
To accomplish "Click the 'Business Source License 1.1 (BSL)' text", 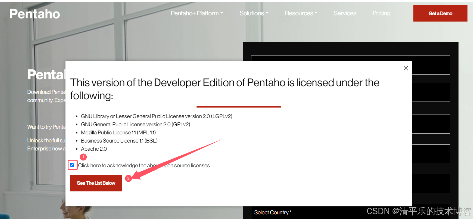I will (119, 141).
